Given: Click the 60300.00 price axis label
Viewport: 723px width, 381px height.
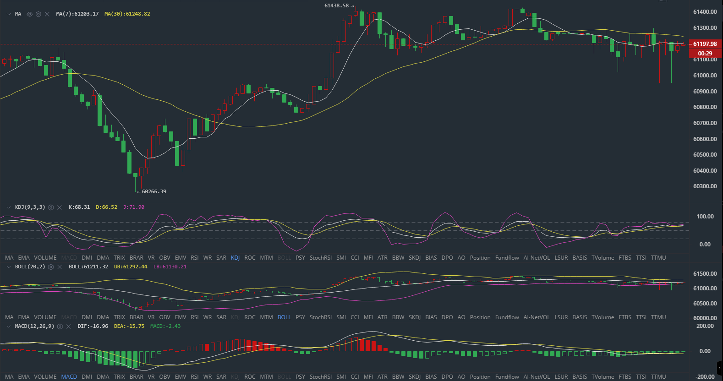Looking at the screenshot, I should click(x=705, y=186).
